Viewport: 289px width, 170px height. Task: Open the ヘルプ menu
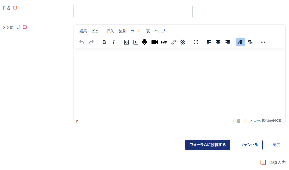pos(160,31)
